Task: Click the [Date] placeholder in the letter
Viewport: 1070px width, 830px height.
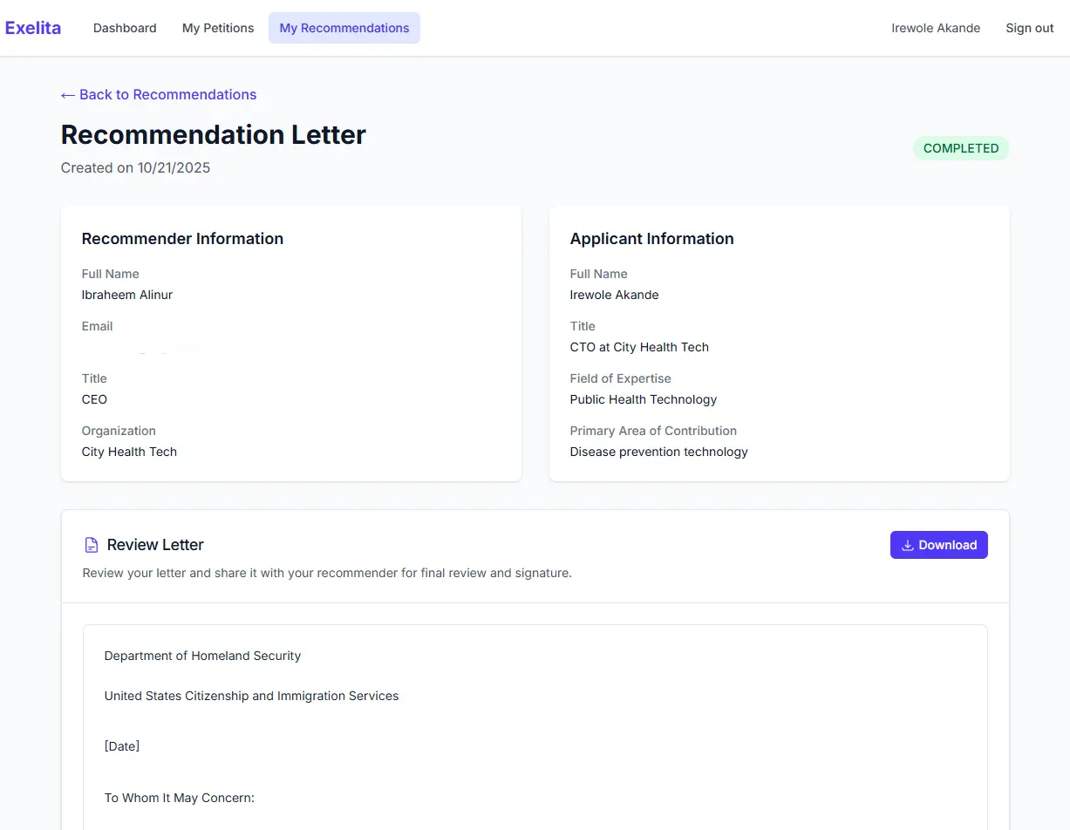Action: point(122,746)
